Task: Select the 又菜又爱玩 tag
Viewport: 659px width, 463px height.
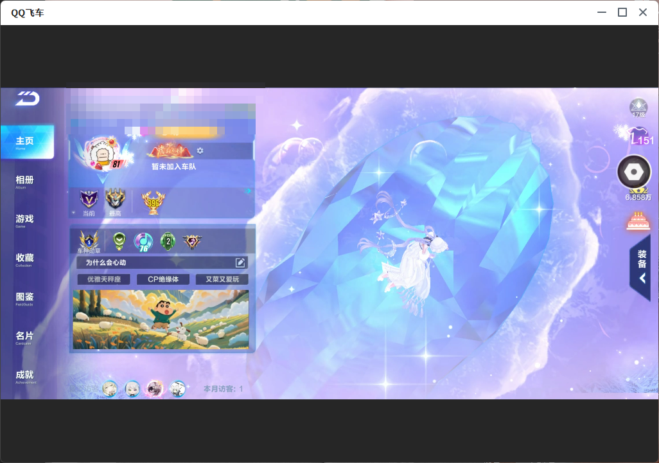Action: [x=222, y=279]
